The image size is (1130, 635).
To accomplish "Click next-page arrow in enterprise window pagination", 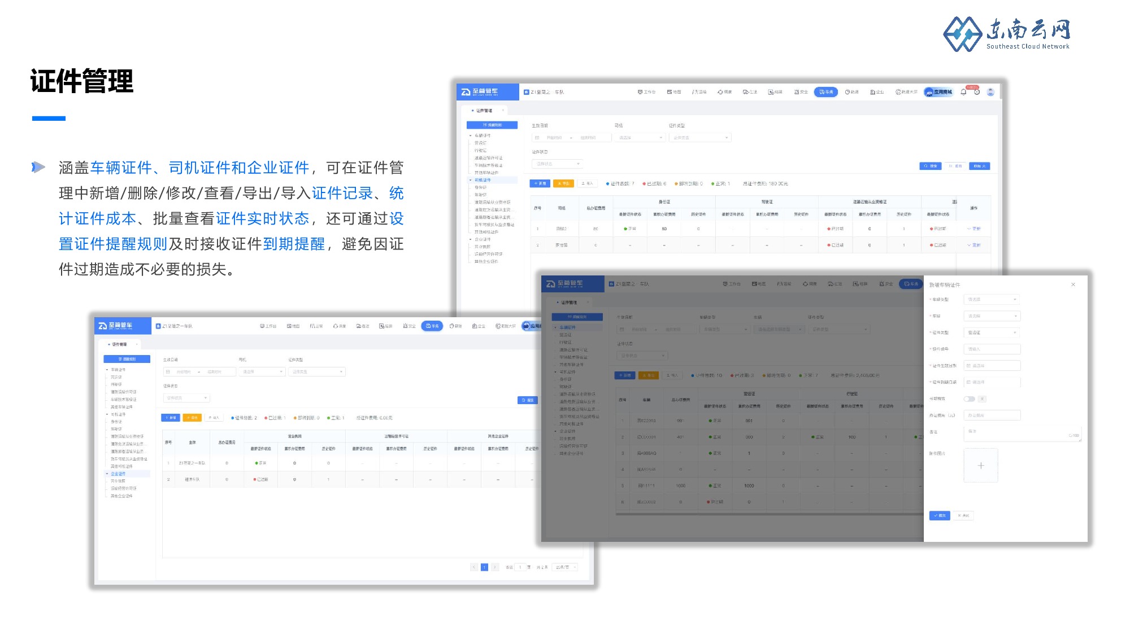I will 495,567.
